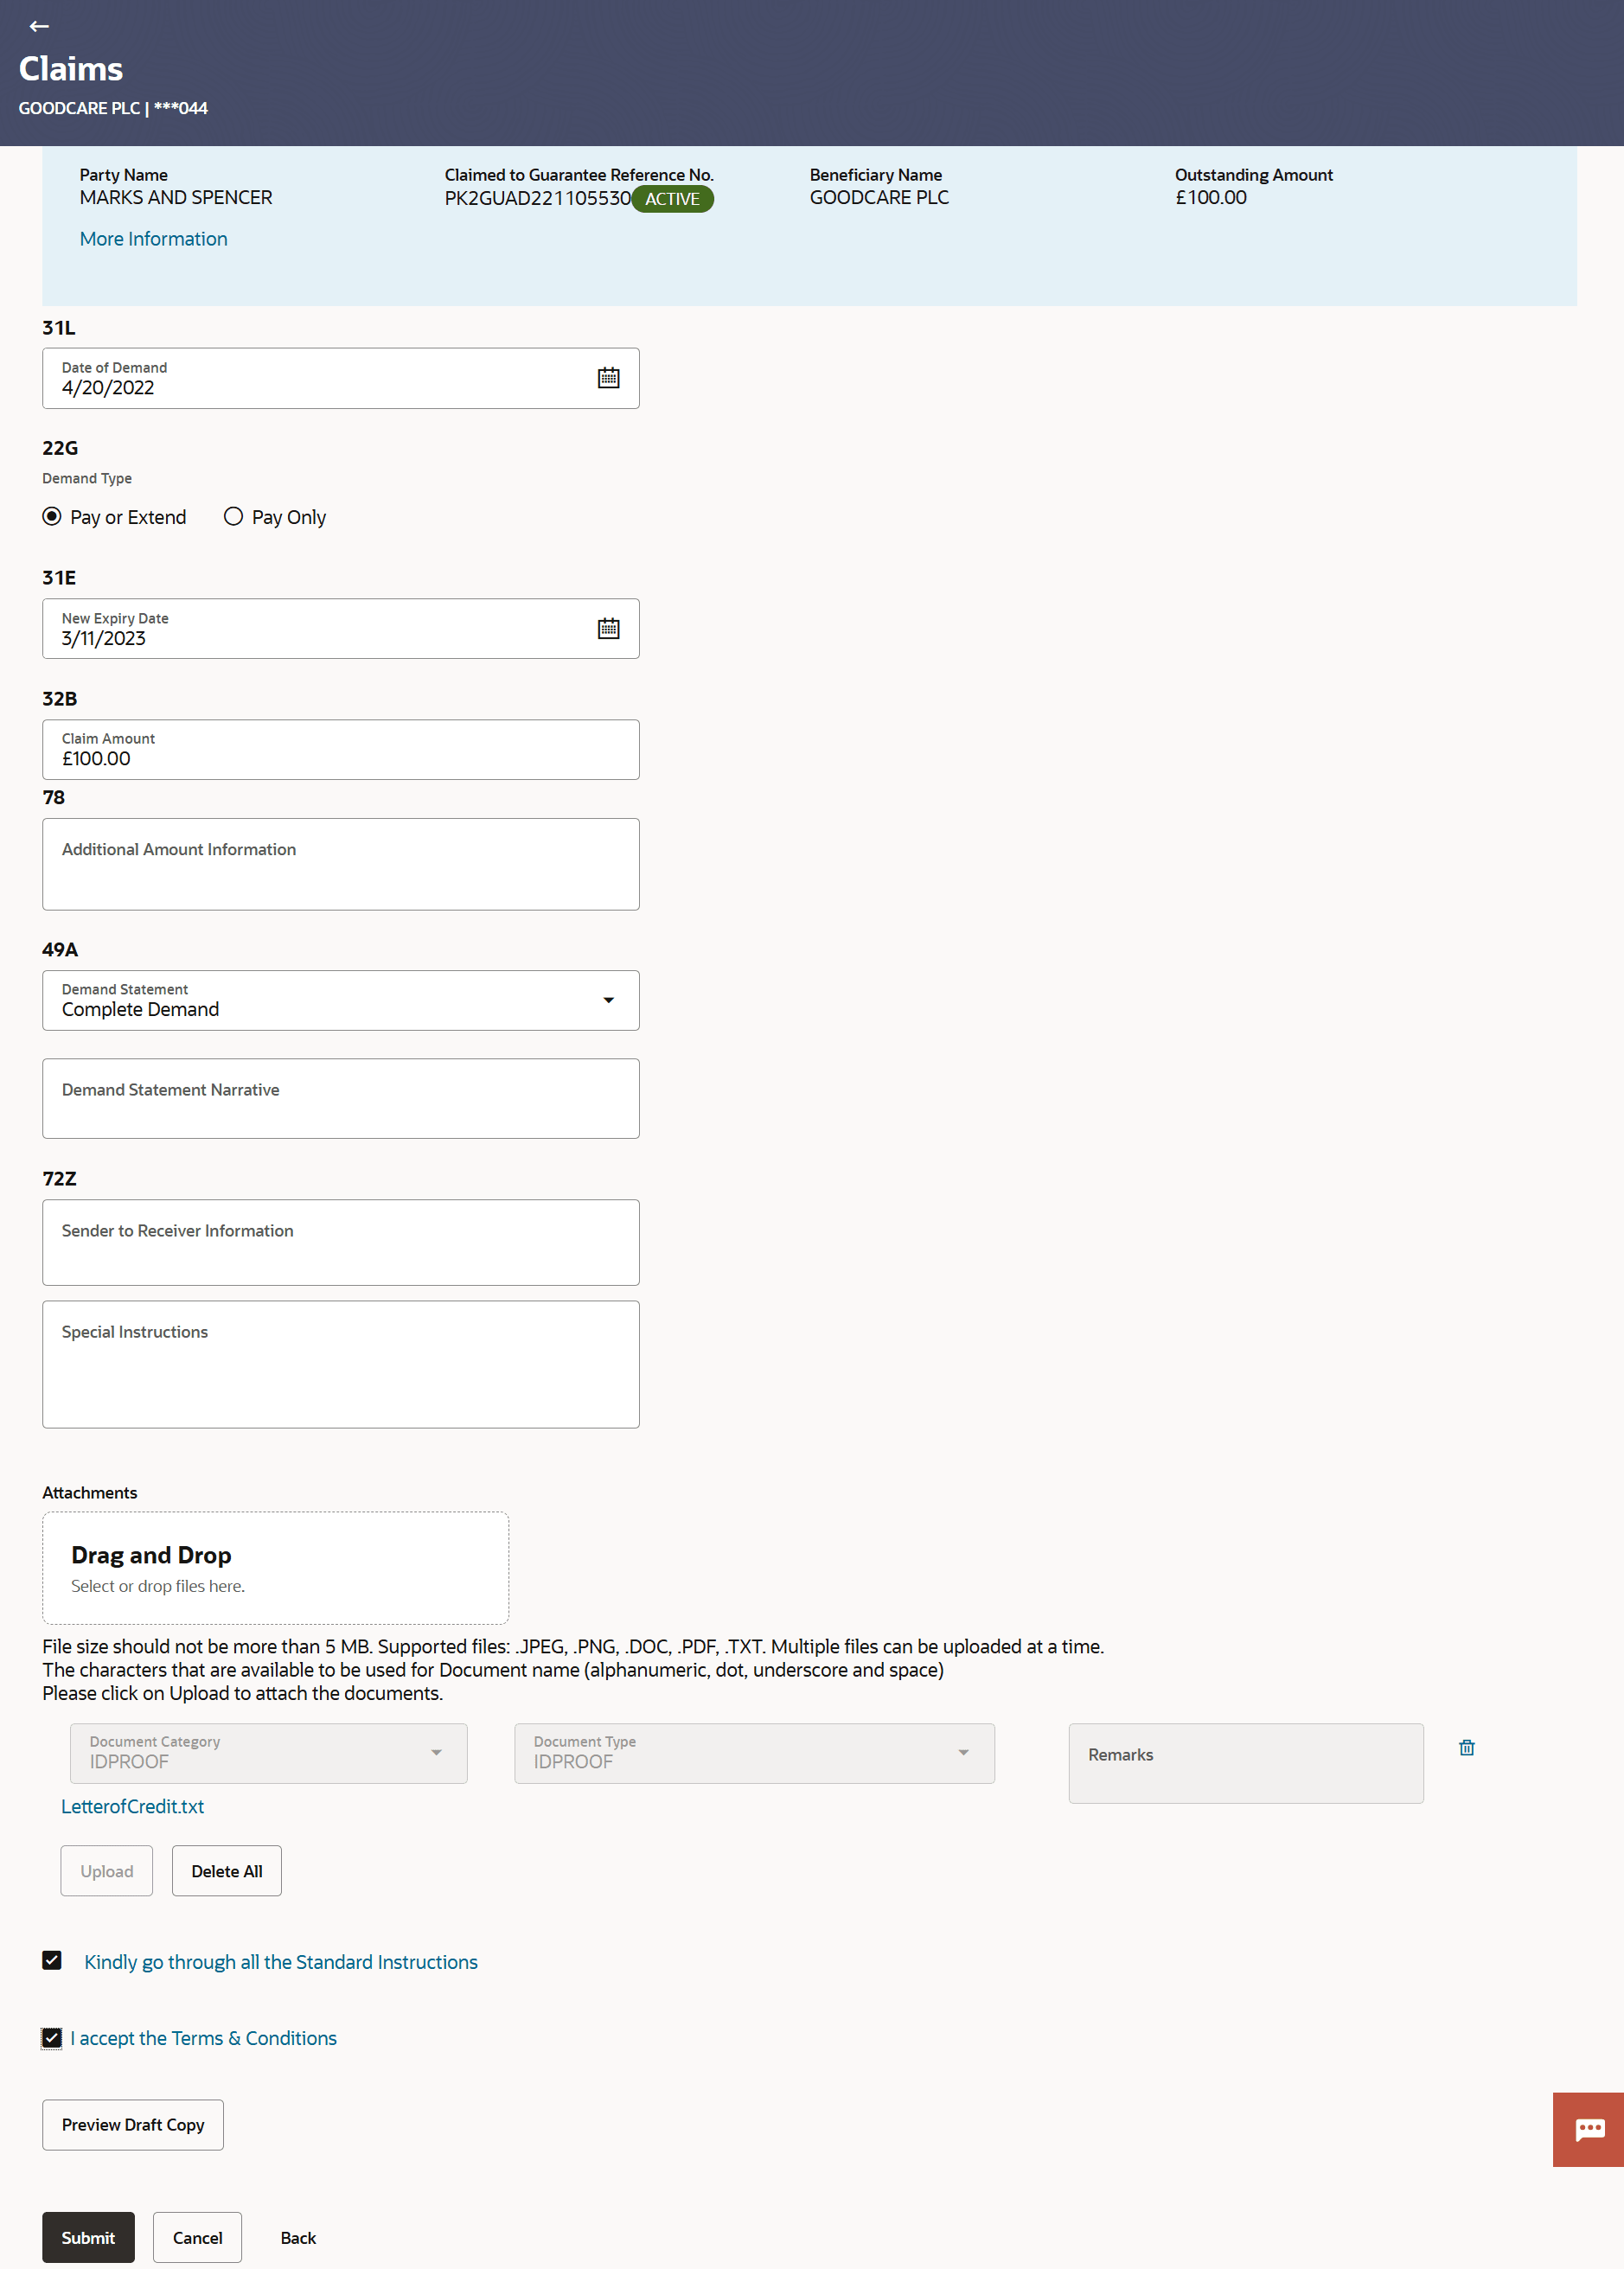Uncheck the Terms & Conditions checkbox
This screenshot has height=2269, width=1624.
[x=52, y=2038]
